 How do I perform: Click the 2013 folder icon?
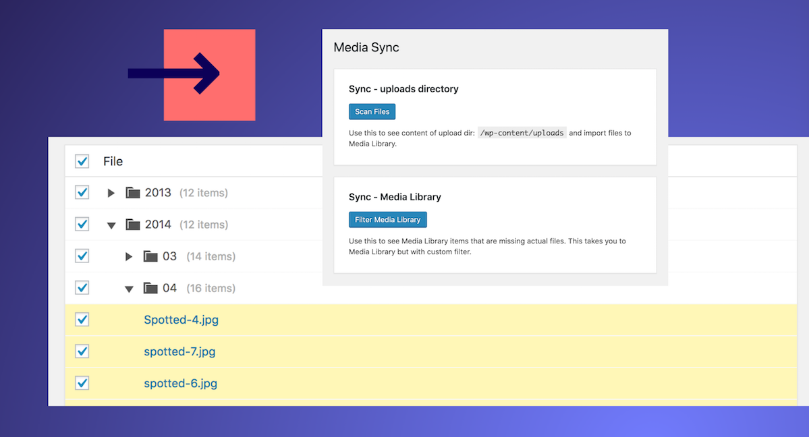[x=133, y=192]
